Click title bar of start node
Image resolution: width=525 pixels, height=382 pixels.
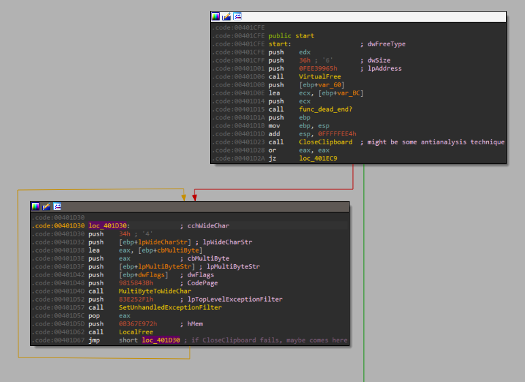(367, 16)
